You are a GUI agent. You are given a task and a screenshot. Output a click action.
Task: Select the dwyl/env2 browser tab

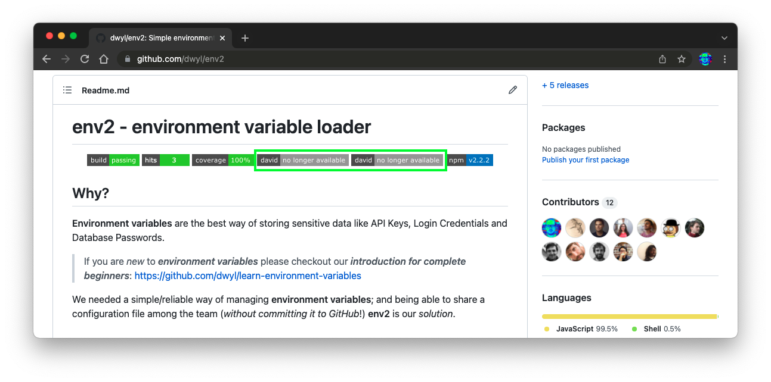[160, 38]
